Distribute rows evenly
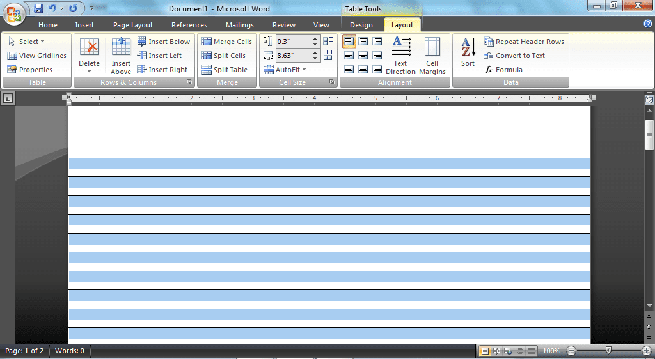Viewport: 655px width, 359px height. pos(328,42)
